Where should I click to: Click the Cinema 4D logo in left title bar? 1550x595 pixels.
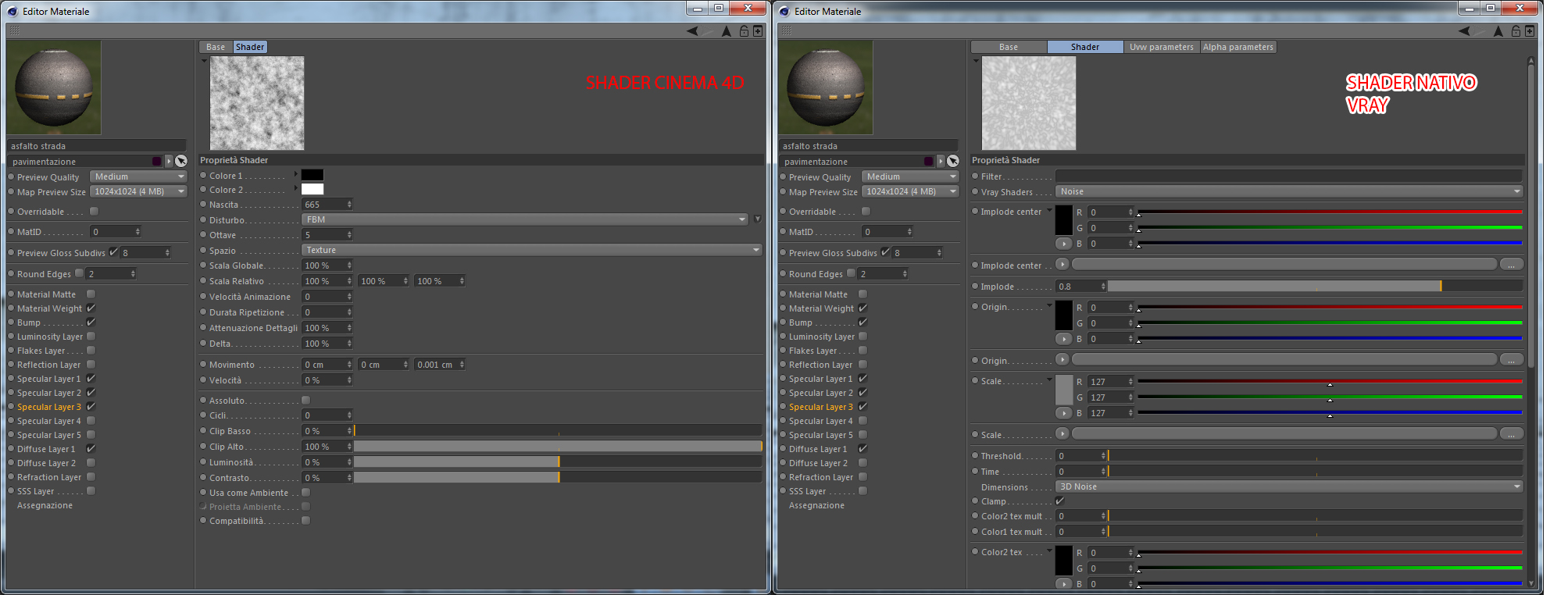pos(12,11)
